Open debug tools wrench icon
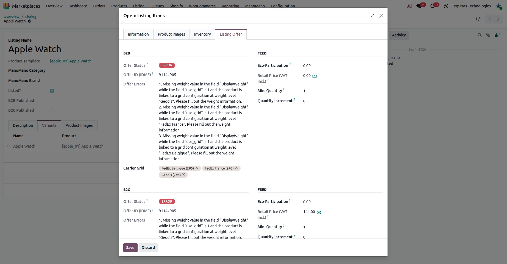 446,6
